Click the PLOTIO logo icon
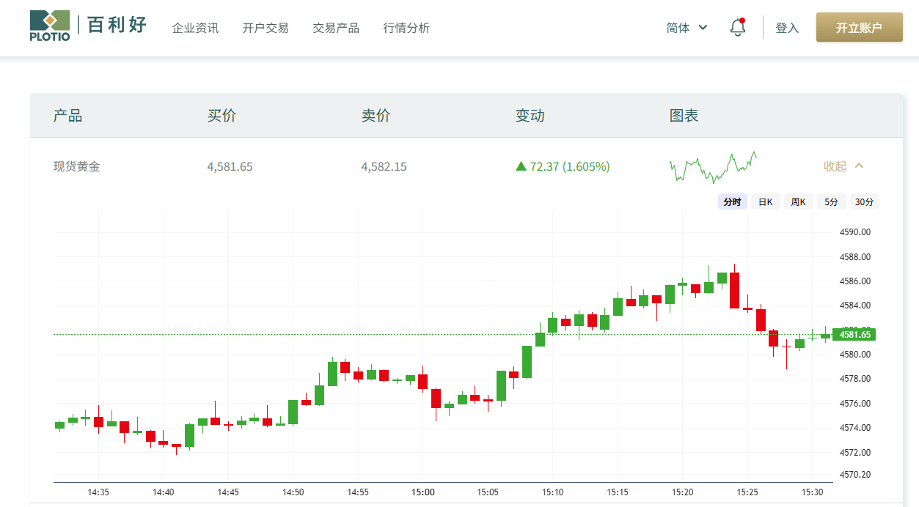The width and height of the screenshot is (919, 507). (50, 26)
